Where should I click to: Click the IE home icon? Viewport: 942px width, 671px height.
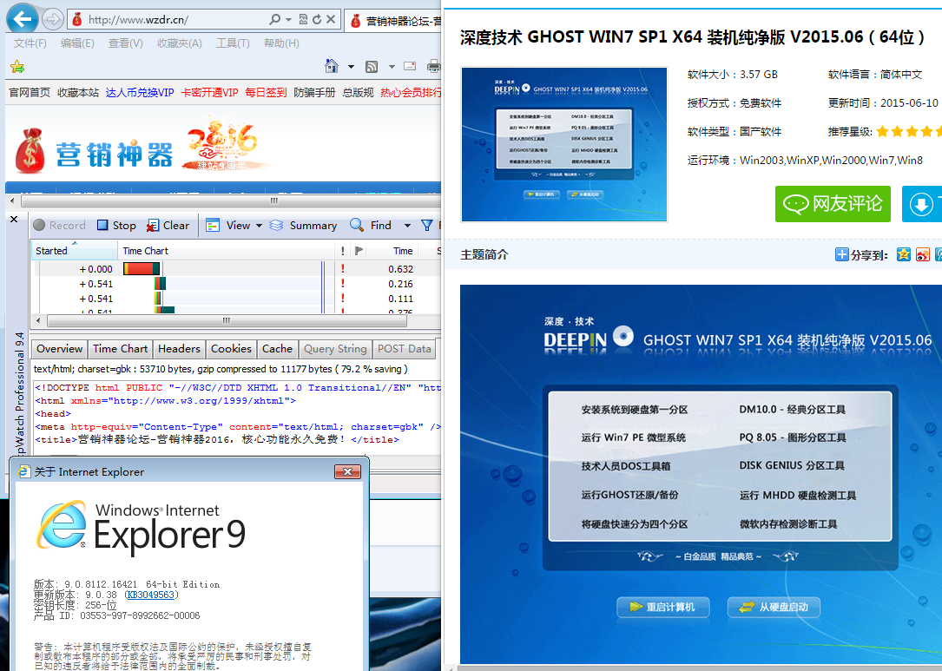pyautogui.click(x=331, y=67)
